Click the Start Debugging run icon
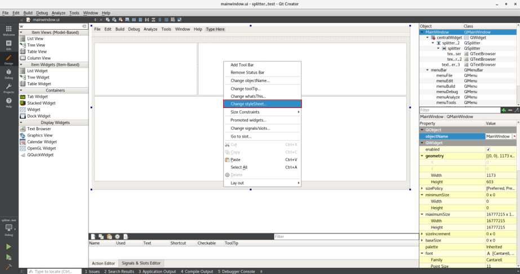Viewport: 520px width, 274px height. coord(8,257)
